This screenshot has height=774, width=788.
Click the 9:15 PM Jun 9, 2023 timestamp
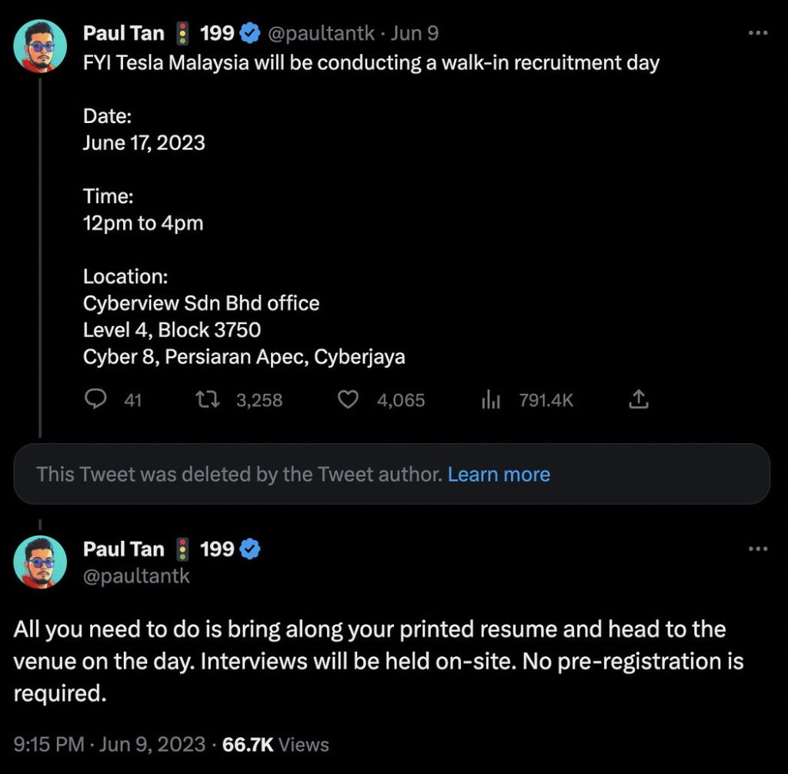point(109,744)
